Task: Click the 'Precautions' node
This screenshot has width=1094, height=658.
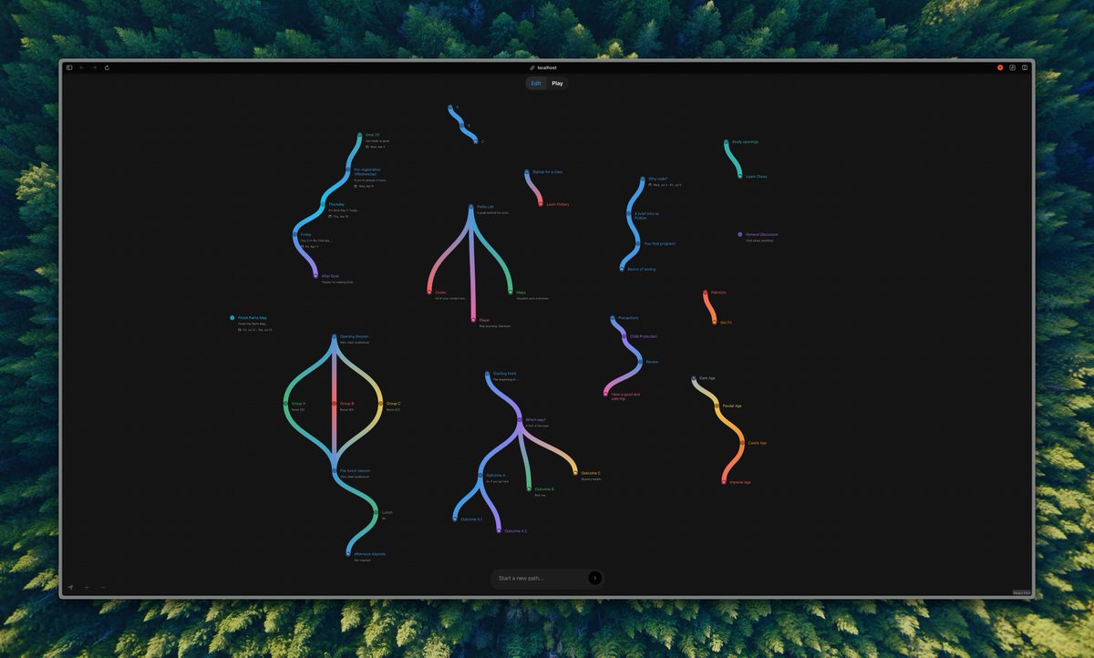Action: 613,318
